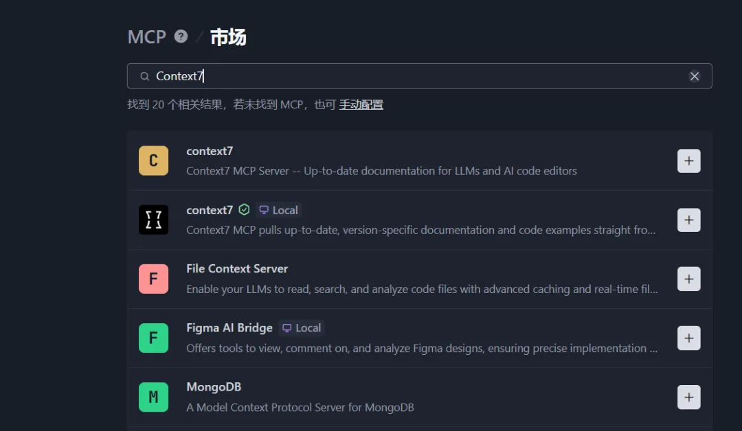Screen dimensions: 742x431
Task: Add the Figma AI Bridge server
Action: [x=688, y=338]
